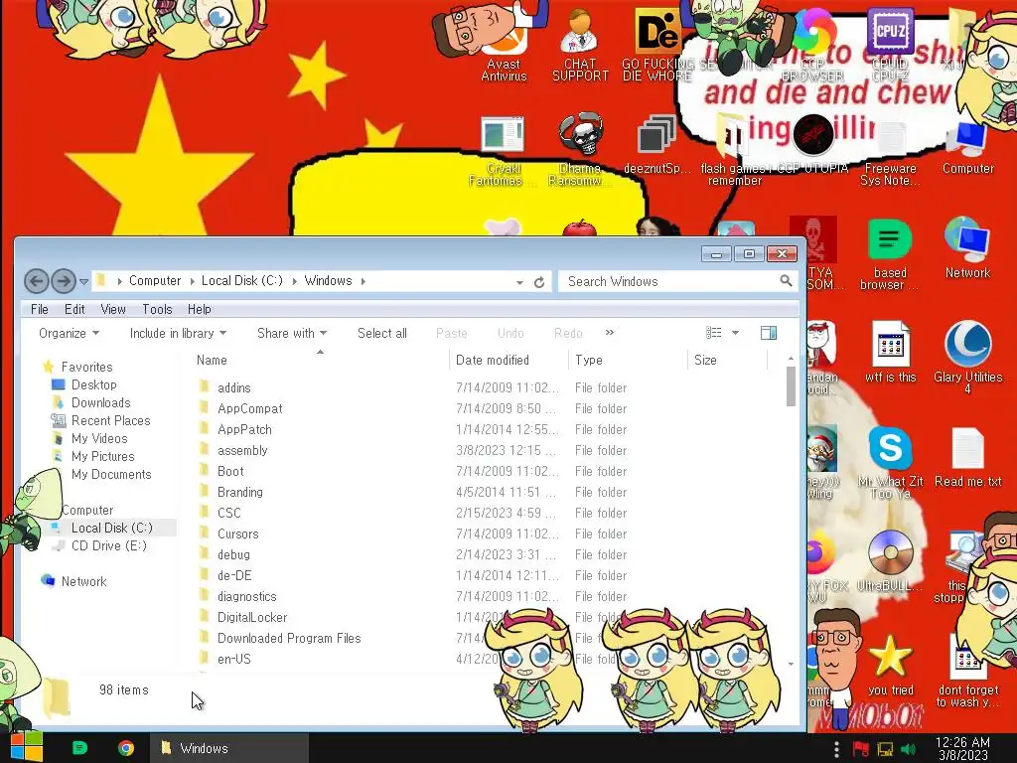The height and width of the screenshot is (763, 1017).
Task: Launch Glary Utilities 4 from desktop
Action: [x=967, y=357]
